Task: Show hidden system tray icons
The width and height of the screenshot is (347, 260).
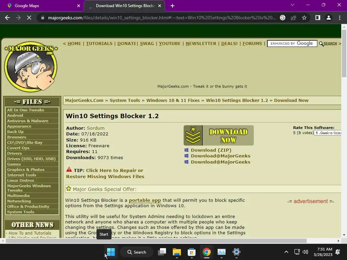Action: (x=286, y=252)
